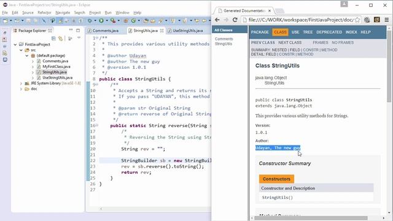The height and width of the screenshot is (221, 393).
Task: Switch to UseStringUtils.java editor tab
Action: coord(187,31)
